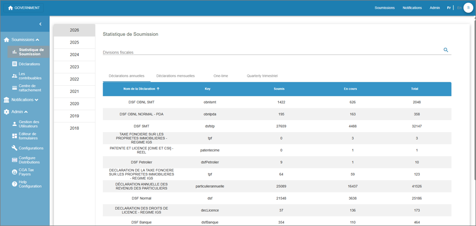Click the Admin gear icon in sidebar
476x226 pixels.
click(6, 112)
